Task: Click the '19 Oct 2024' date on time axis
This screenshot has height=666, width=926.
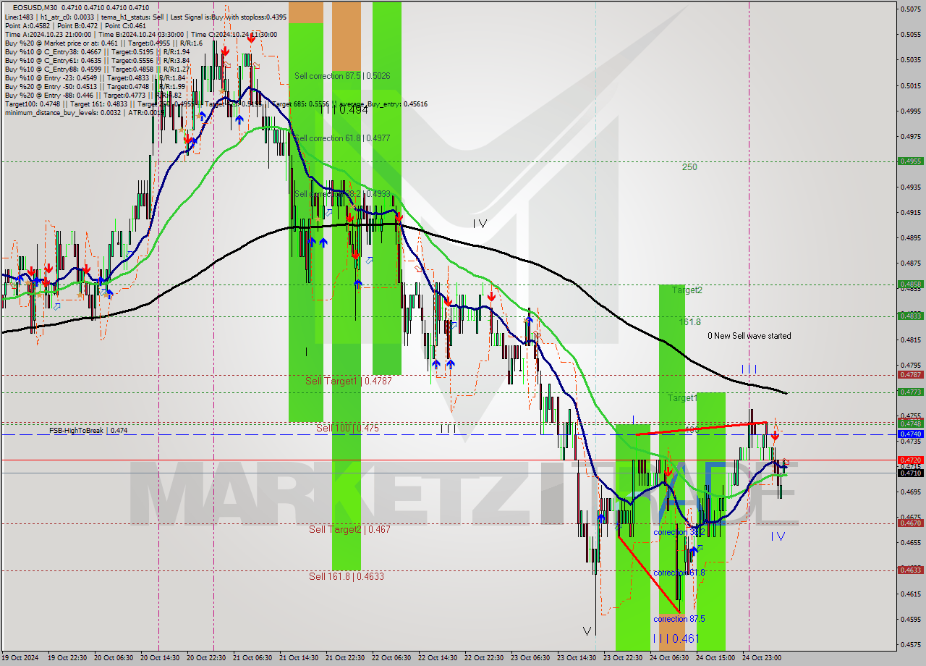Action: (22, 658)
